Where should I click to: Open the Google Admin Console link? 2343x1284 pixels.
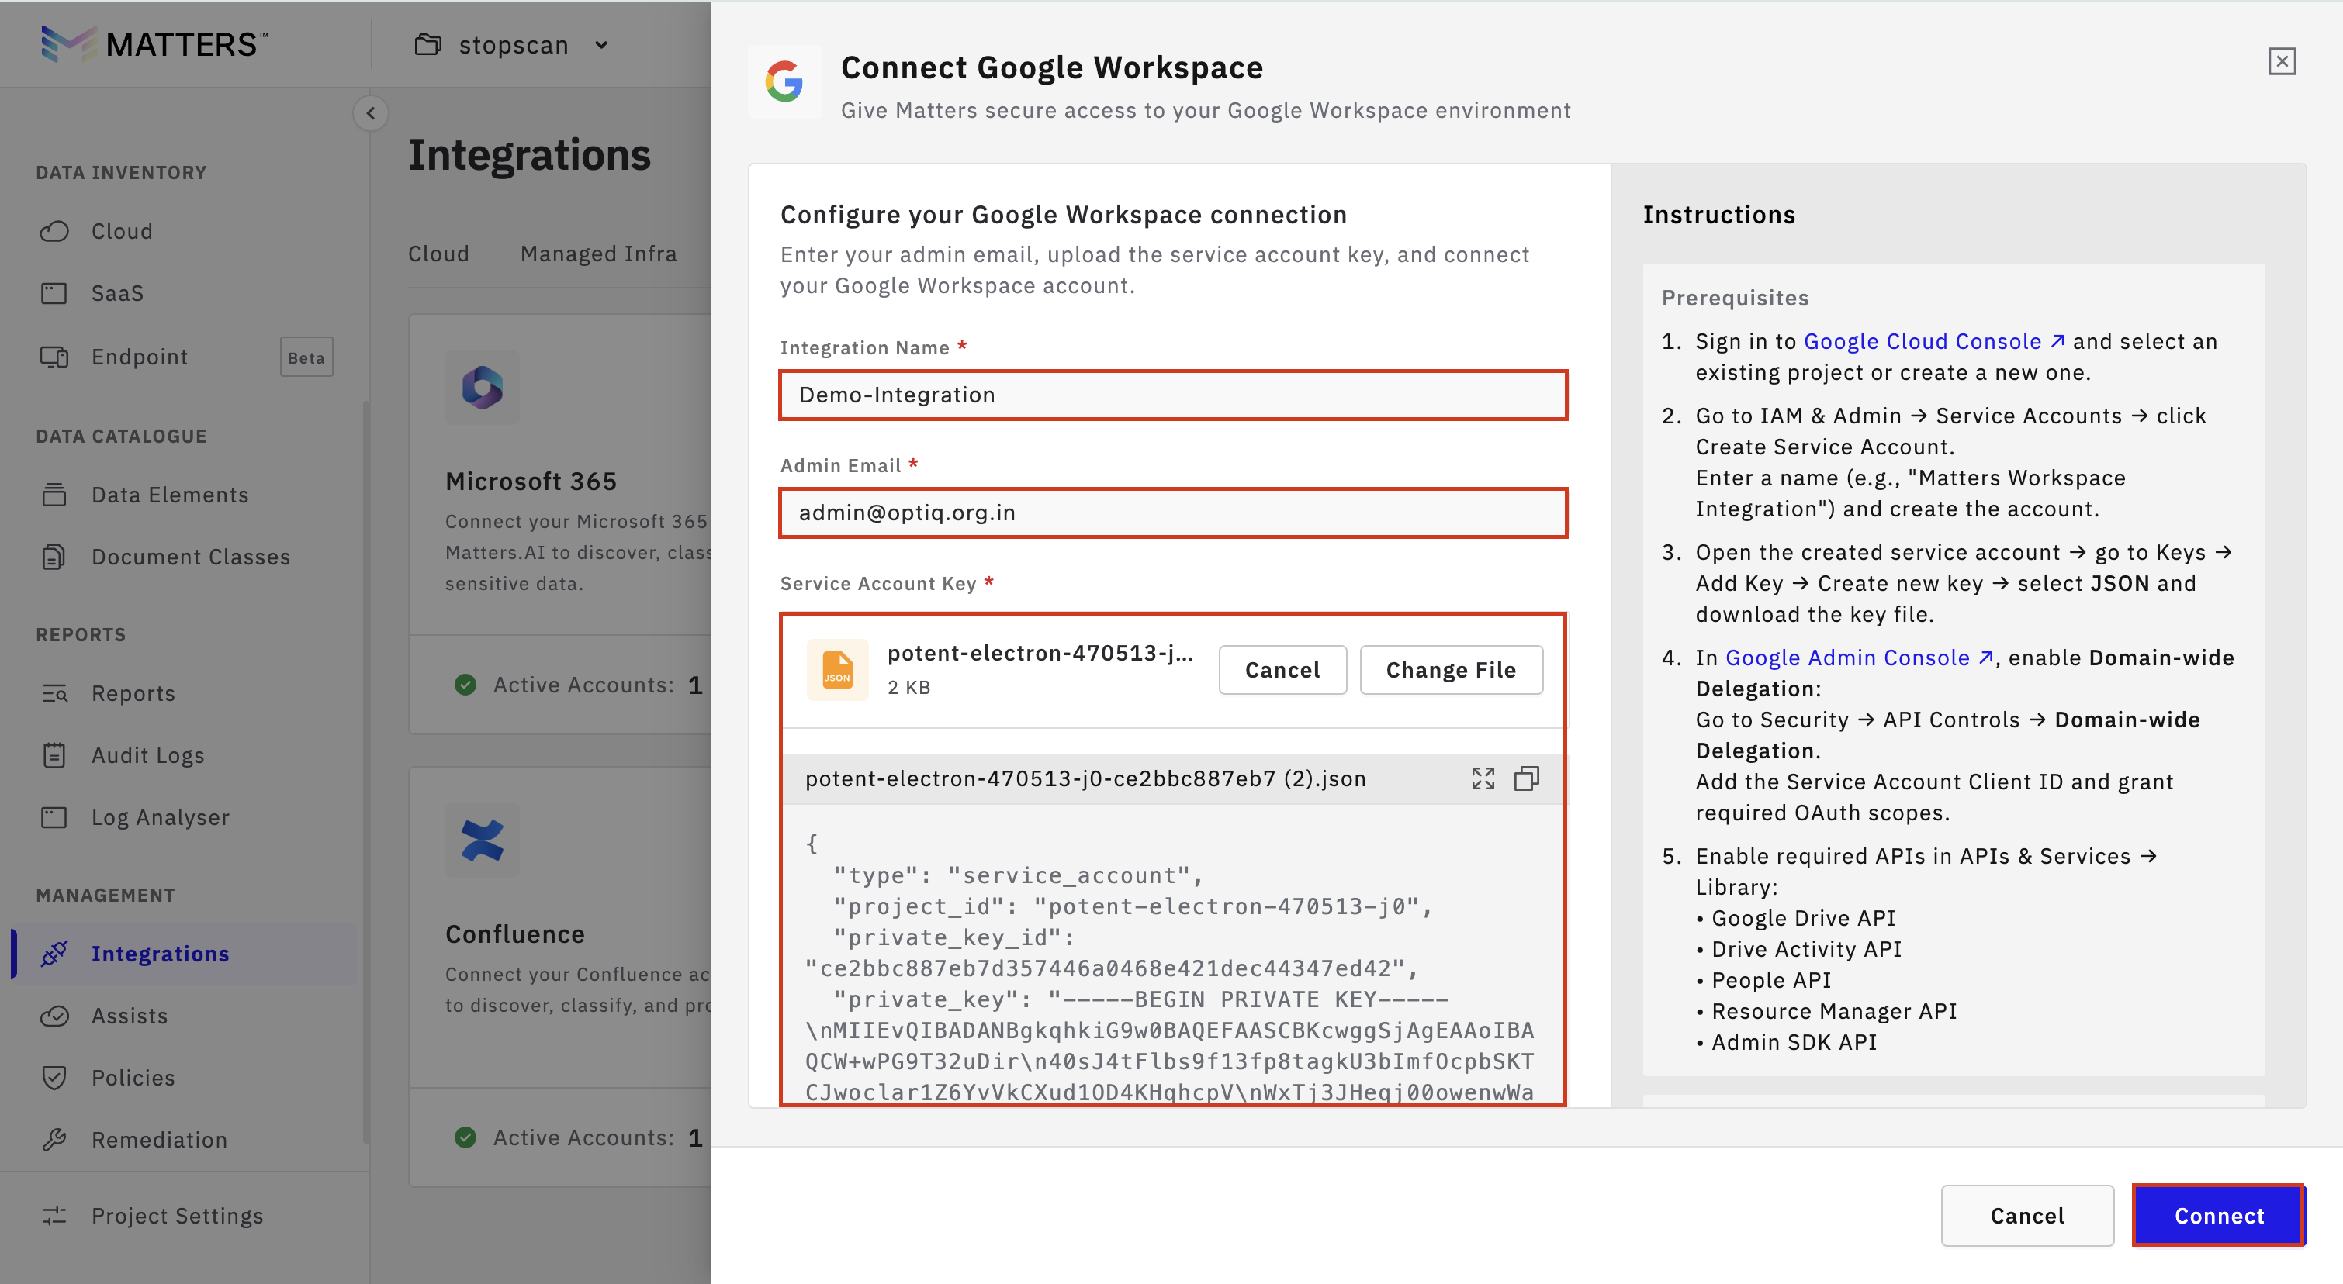[1859, 657]
